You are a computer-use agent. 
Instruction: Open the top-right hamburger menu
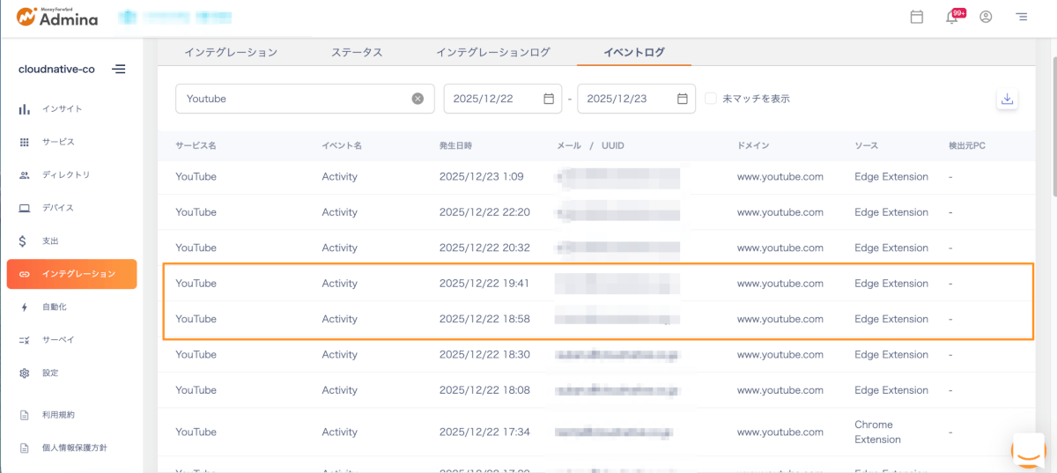coord(1022,17)
